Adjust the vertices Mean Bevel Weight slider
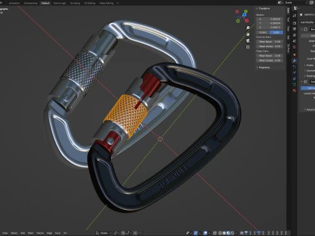The height and width of the screenshot is (236, 315). point(270,41)
